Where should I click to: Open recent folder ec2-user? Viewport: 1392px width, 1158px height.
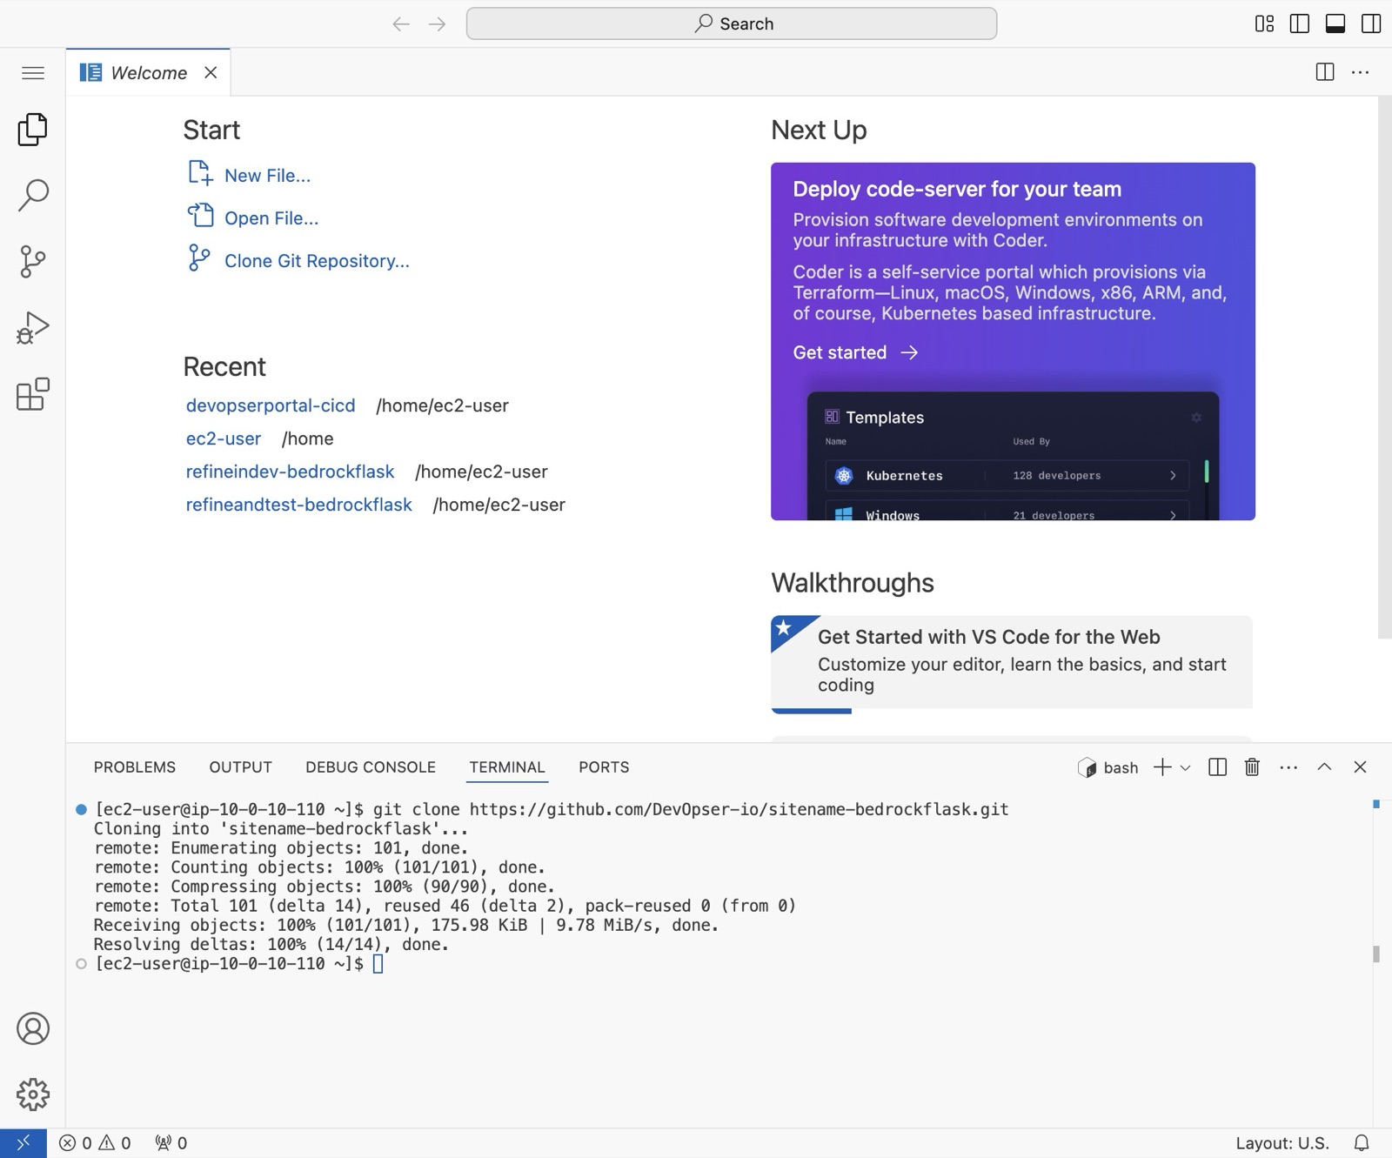point(224,438)
